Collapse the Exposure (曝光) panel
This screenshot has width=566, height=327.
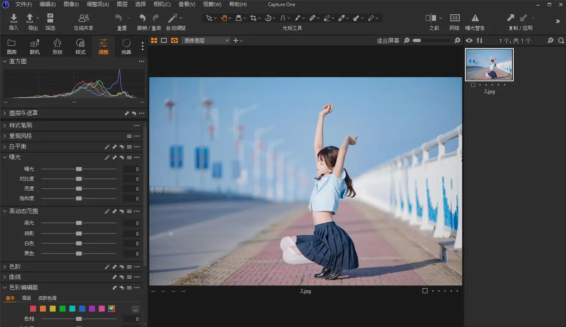(5, 157)
